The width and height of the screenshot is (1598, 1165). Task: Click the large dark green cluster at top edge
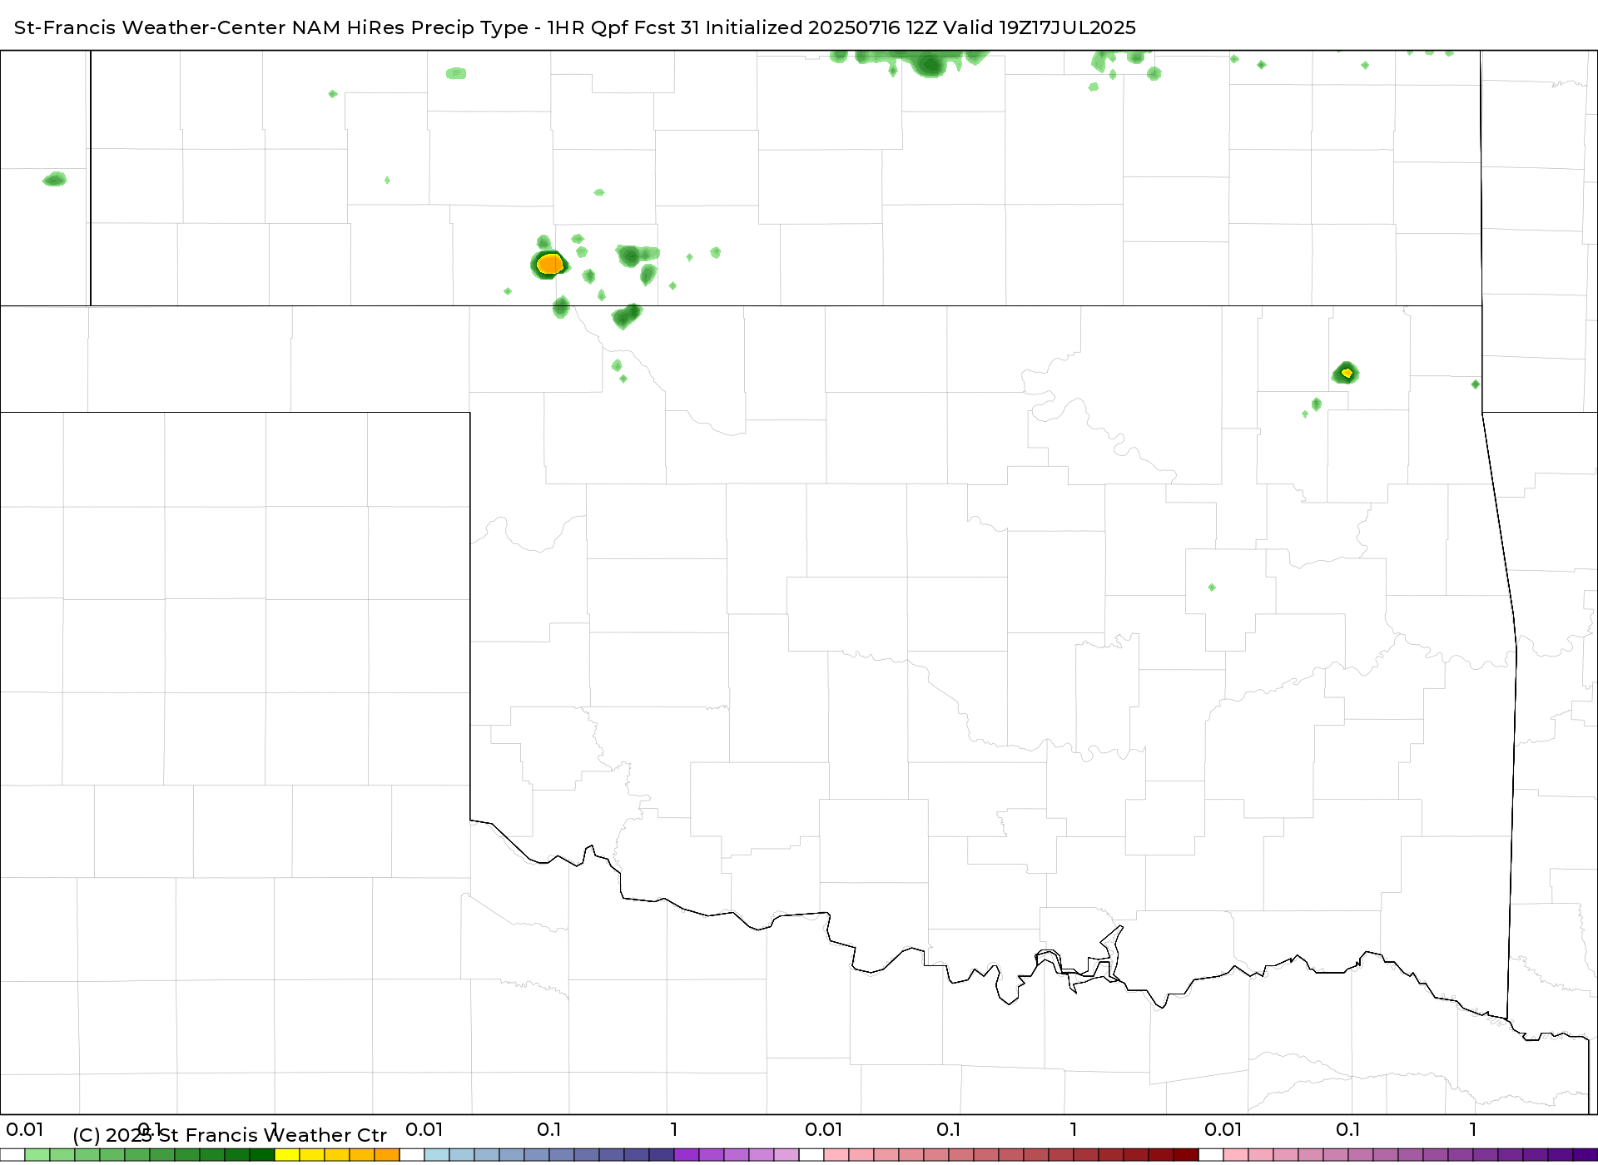[928, 63]
